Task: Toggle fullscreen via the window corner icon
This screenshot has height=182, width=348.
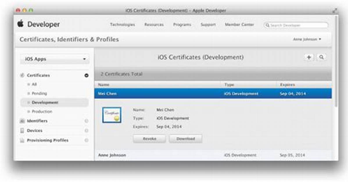Action: pos(334,11)
